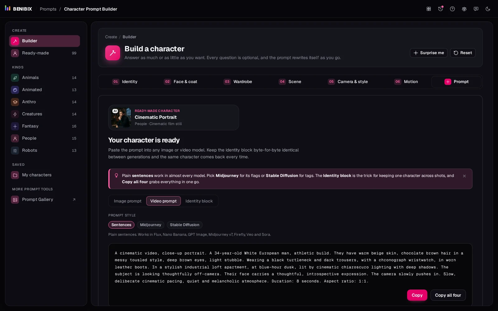Open the Cinematic Portrait character thumbnail
Screen dimensions: 498x311
[121, 118]
